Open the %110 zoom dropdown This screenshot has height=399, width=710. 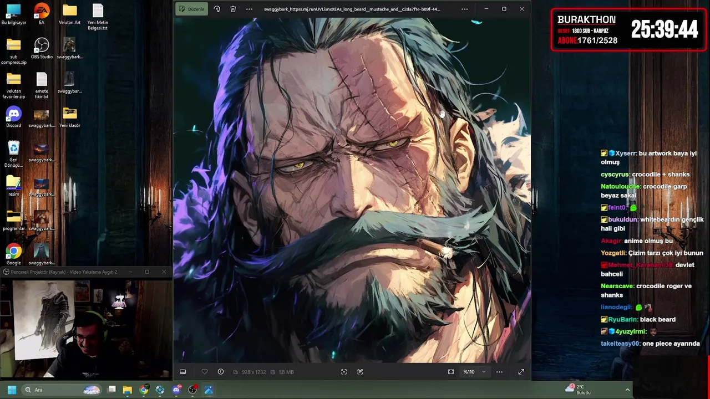pos(474,372)
